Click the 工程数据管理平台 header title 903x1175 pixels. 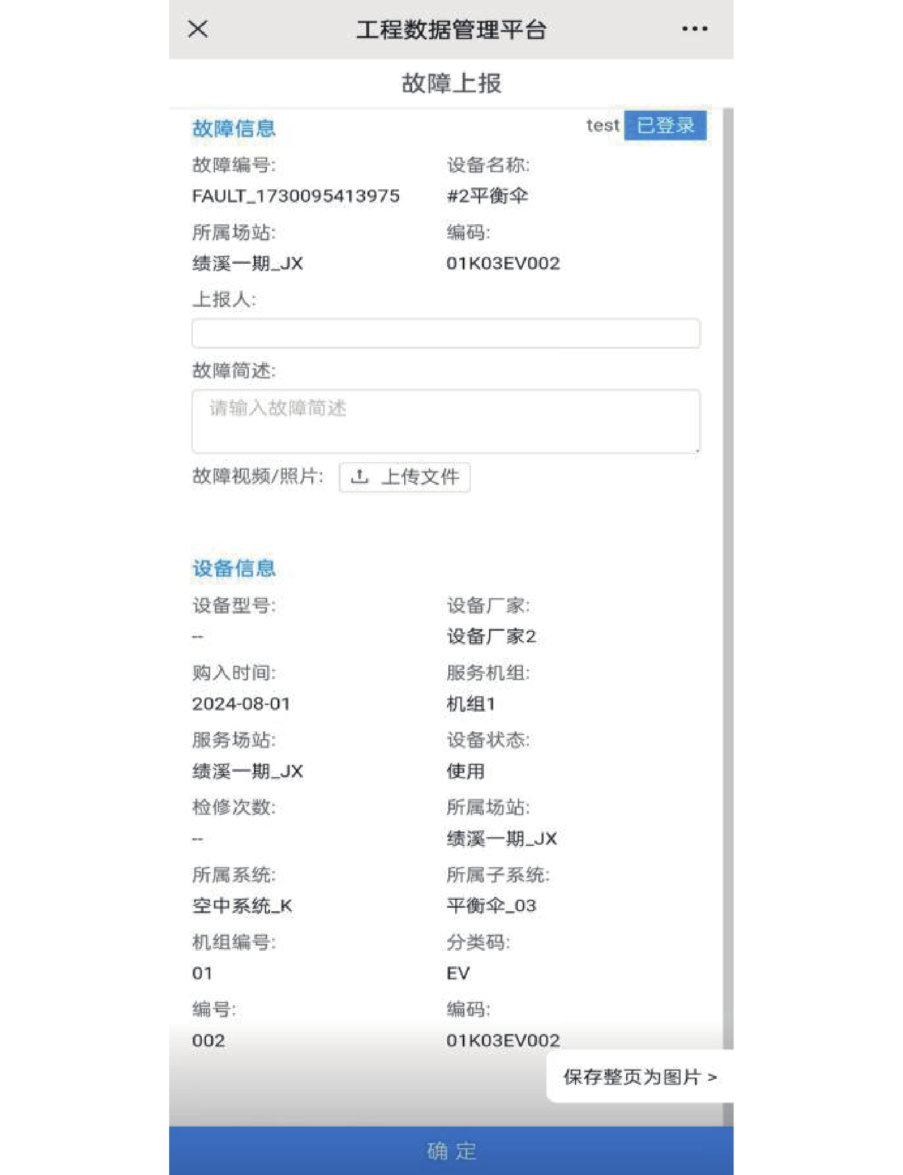(x=451, y=30)
